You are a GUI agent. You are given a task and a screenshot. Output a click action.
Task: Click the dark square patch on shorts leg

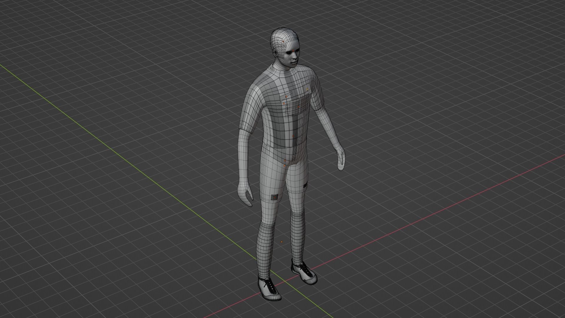tap(274, 198)
